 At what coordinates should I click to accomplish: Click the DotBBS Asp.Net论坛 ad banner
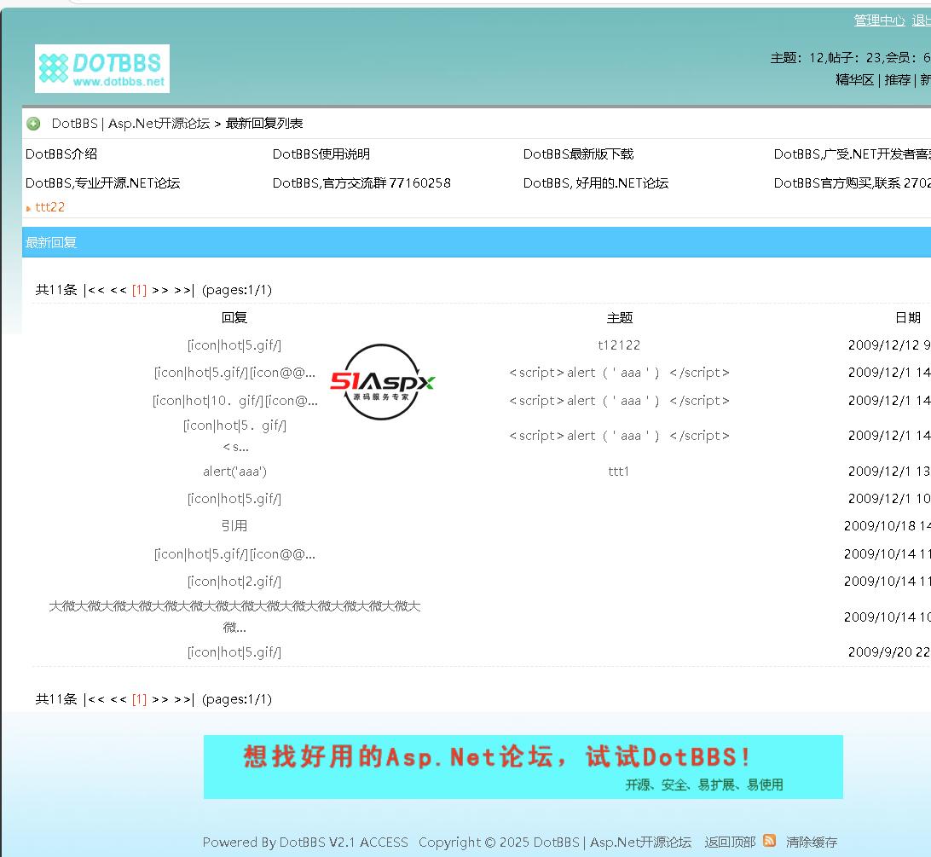[523, 767]
